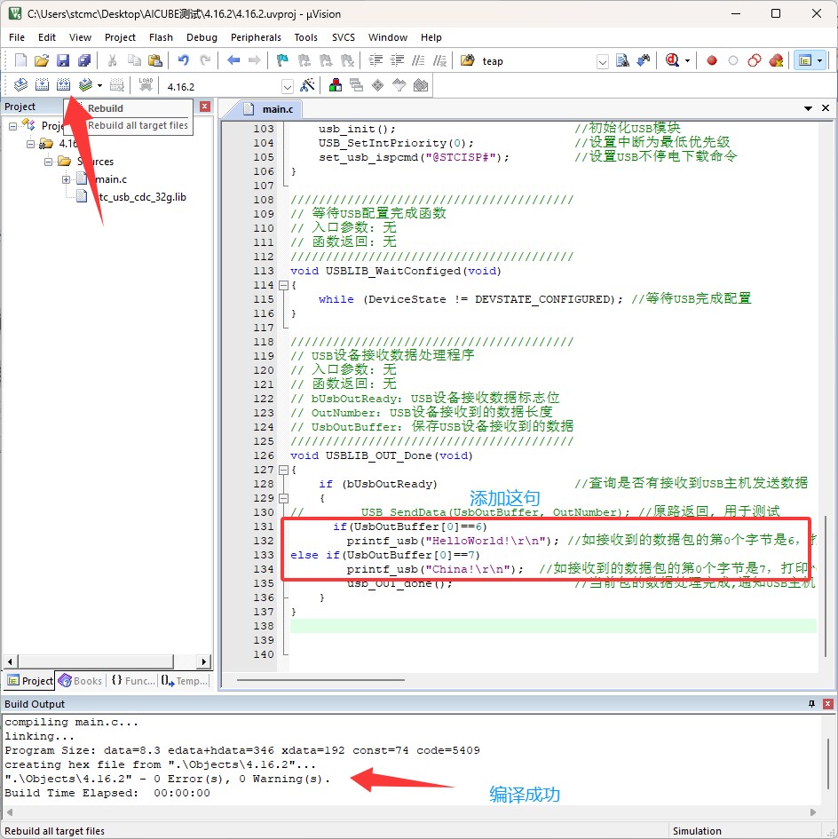Select the main.c editor tab
838x839 pixels.
(x=269, y=109)
